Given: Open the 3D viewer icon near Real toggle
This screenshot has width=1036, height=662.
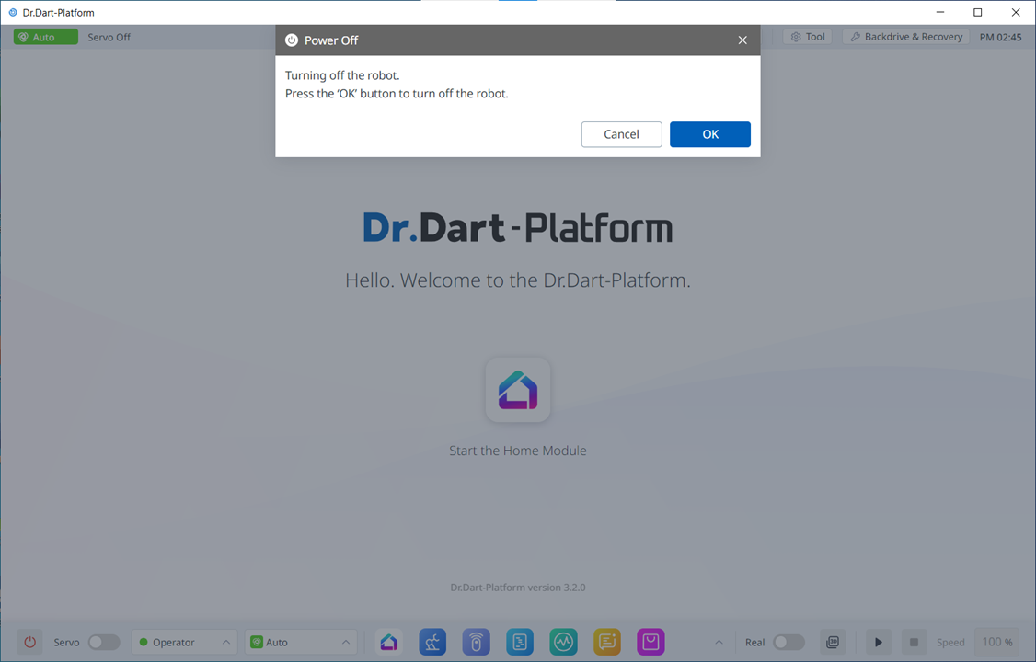Looking at the screenshot, I should point(833,642).
